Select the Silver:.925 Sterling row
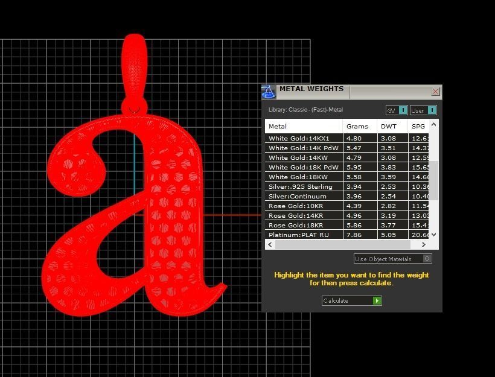The height and width of the screenshot is (377, 495). pyautogui.click(x=347, y=186)
